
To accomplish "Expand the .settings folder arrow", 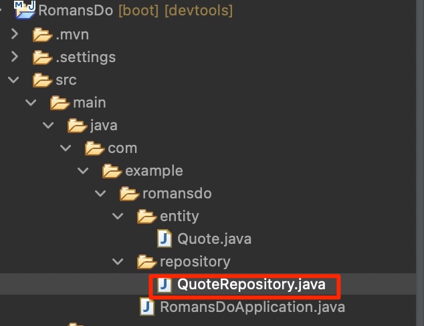I will tap(14, 57).
